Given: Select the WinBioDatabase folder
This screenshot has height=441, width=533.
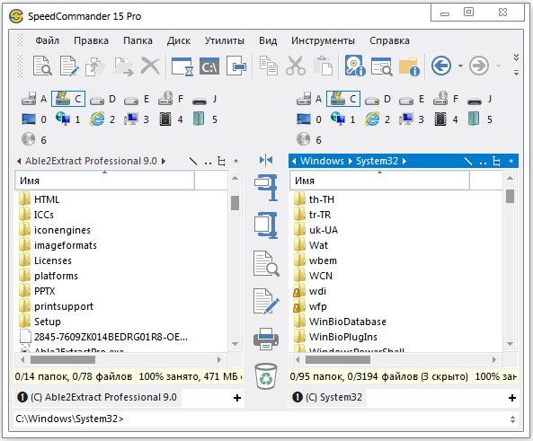Looking at the screenshot, I should coord(348,322).
